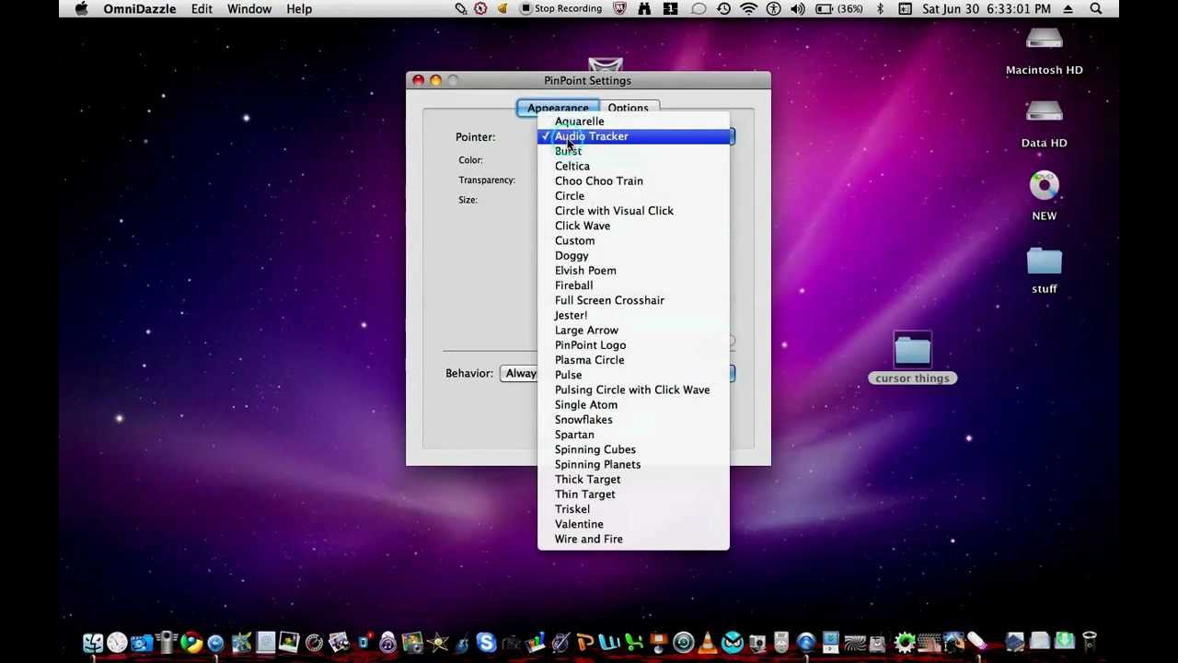This screenshot has width=1178, height=663.
Task: Select the cursor things folder
Action: (x=912, y=359)
